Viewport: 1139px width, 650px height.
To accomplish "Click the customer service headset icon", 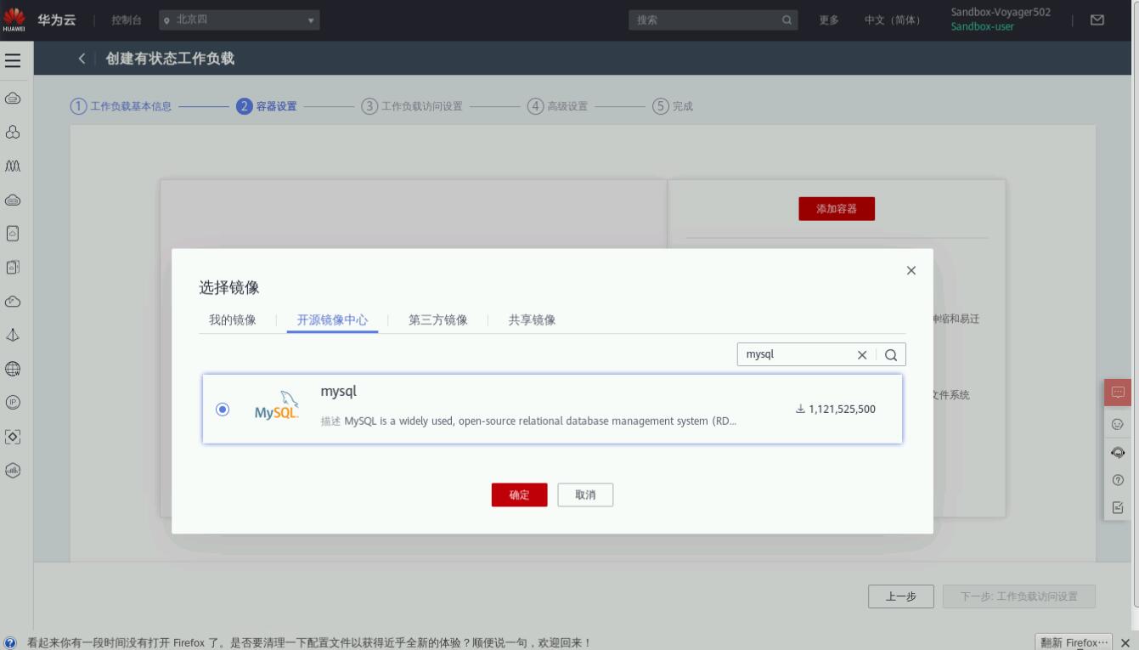I will 1118,452.
